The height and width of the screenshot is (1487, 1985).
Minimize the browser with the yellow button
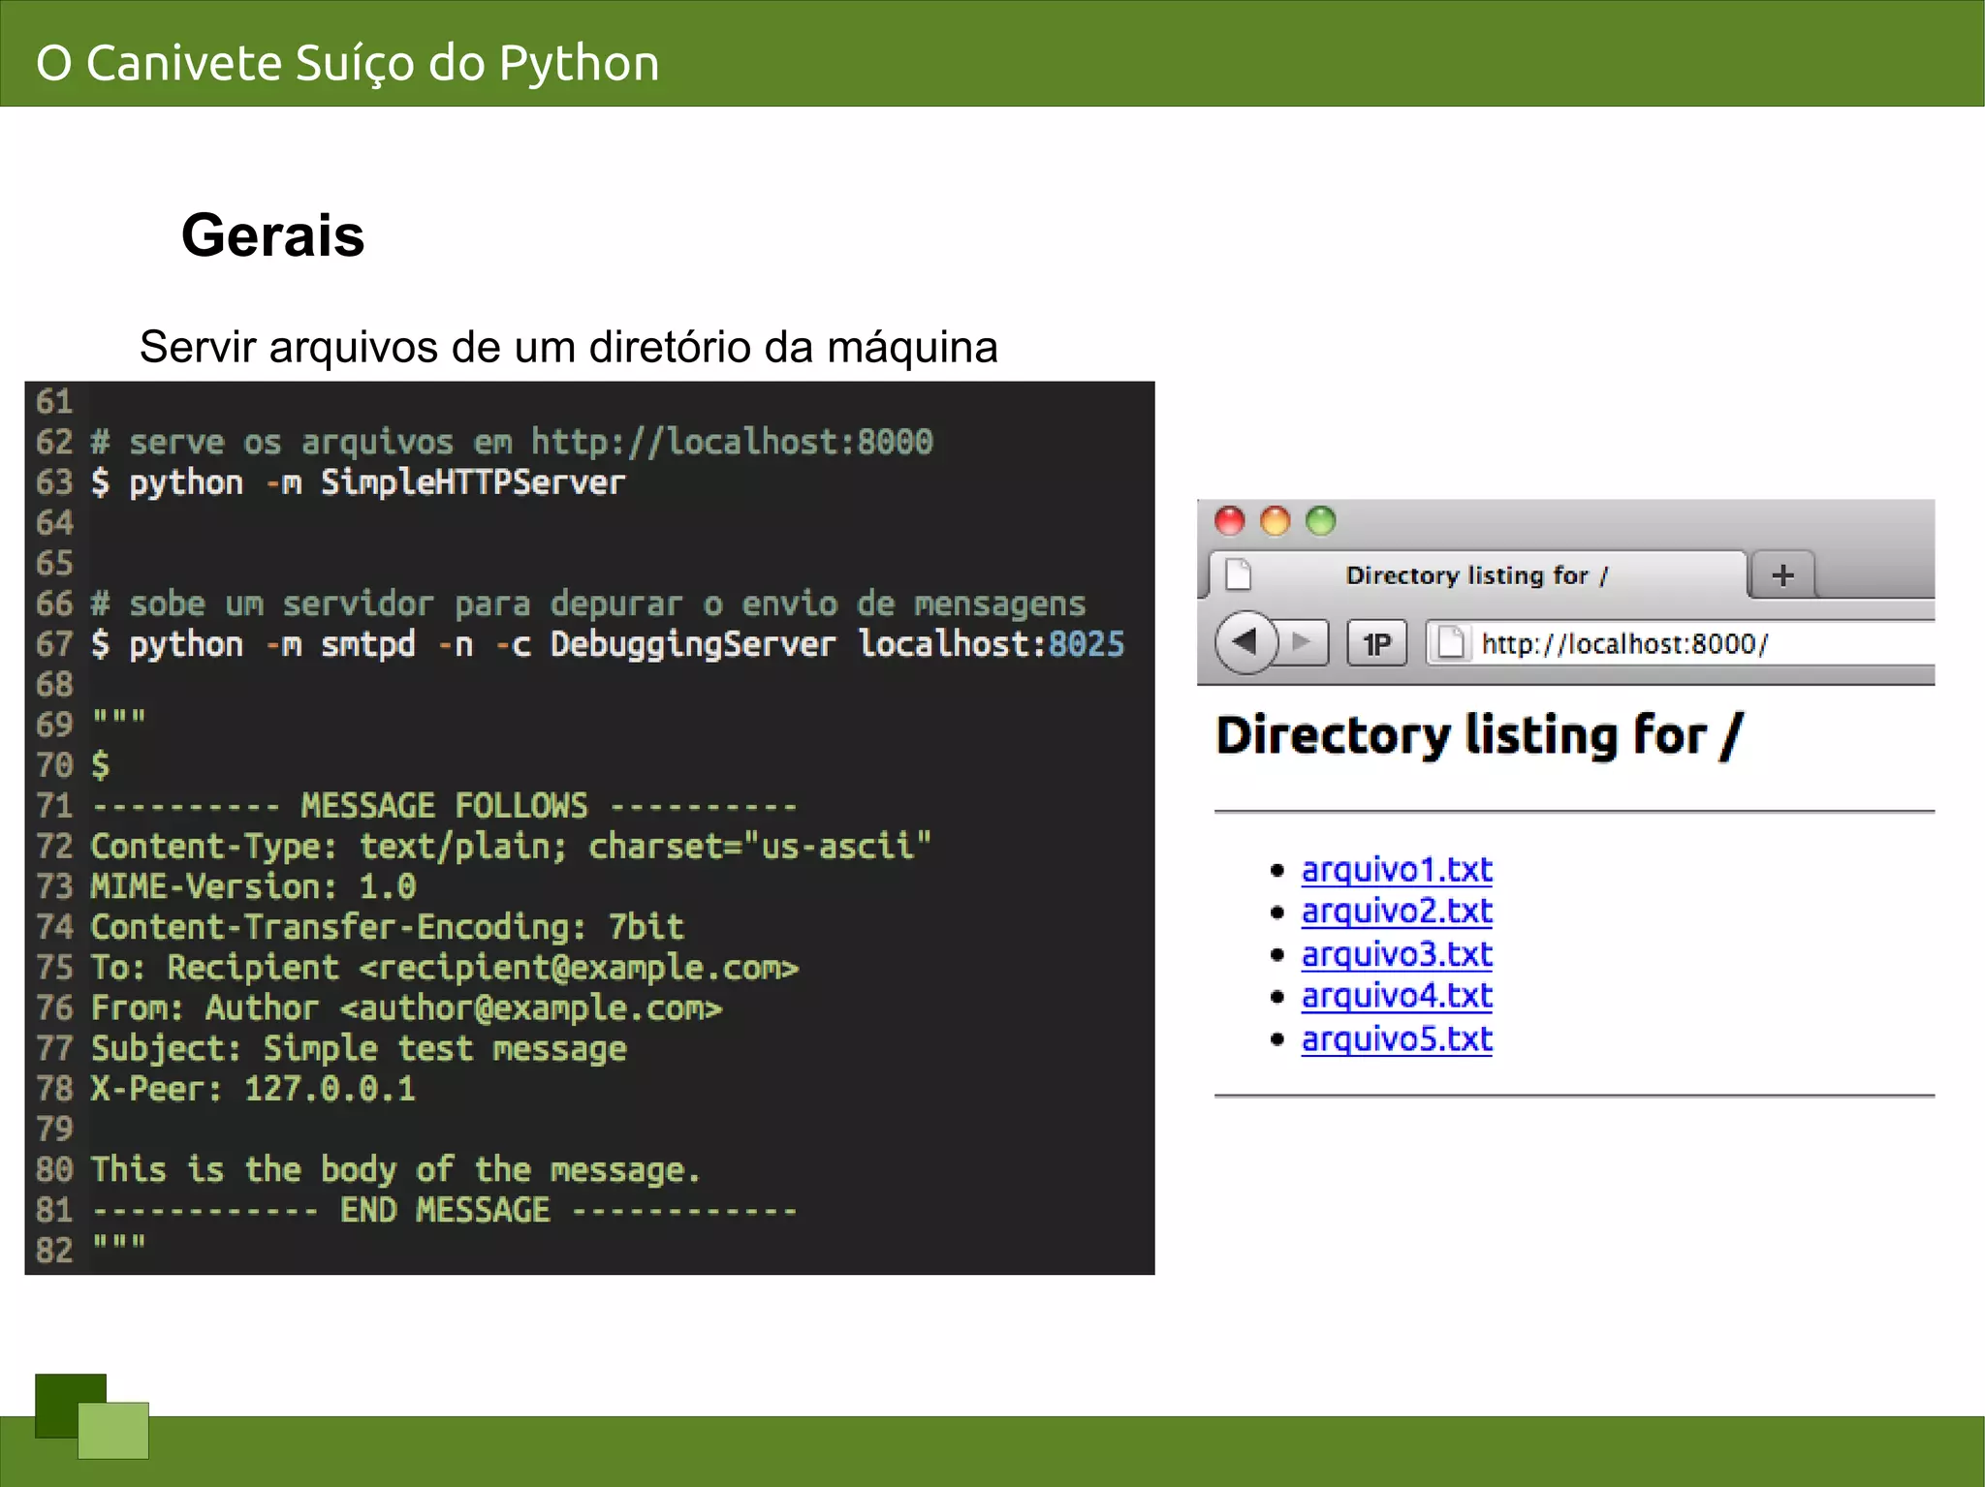click(x=1275, y=521)
